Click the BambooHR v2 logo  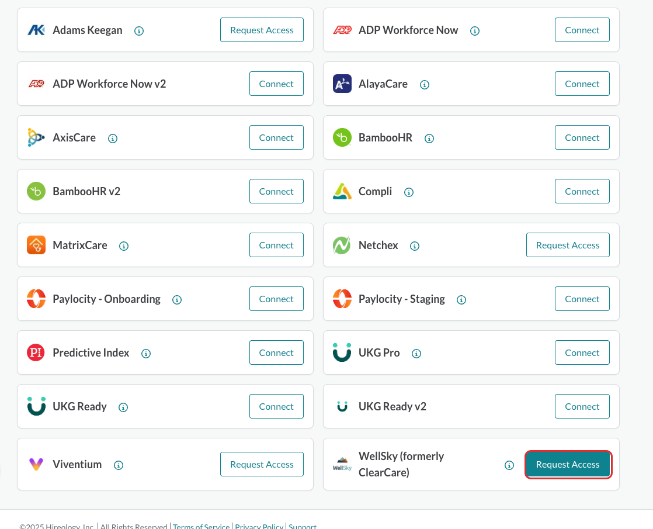(x=36, y=191)
